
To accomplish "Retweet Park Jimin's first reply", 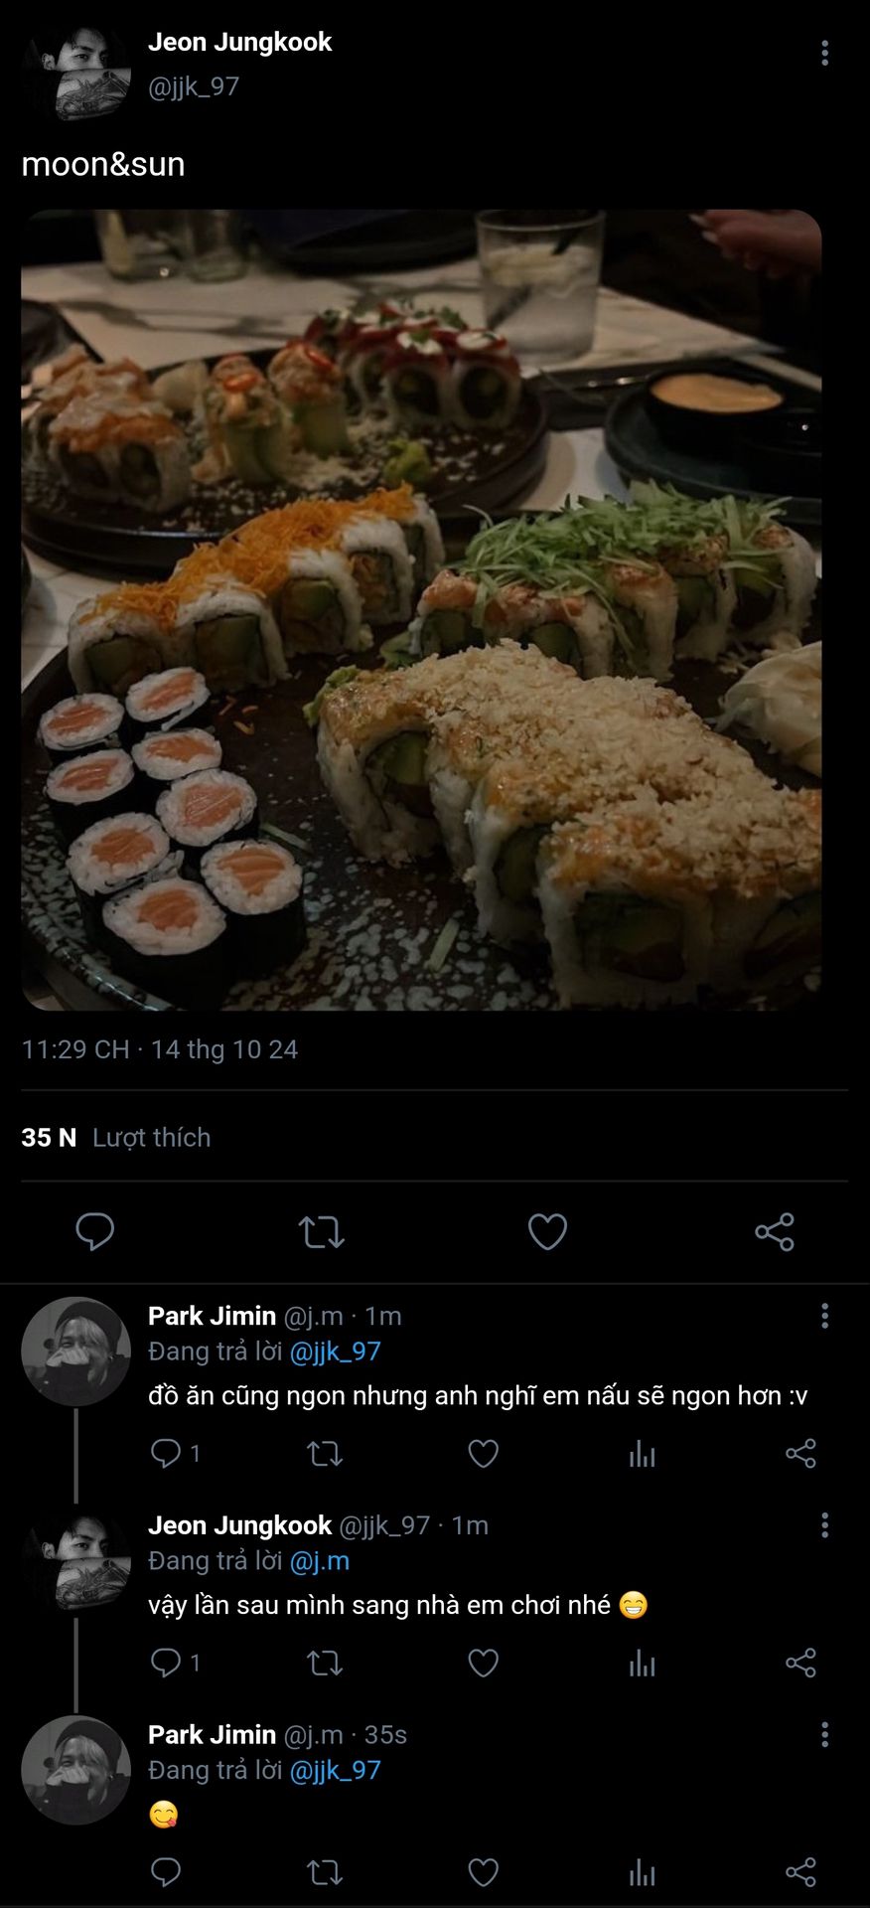I will tap(325, 1454).
